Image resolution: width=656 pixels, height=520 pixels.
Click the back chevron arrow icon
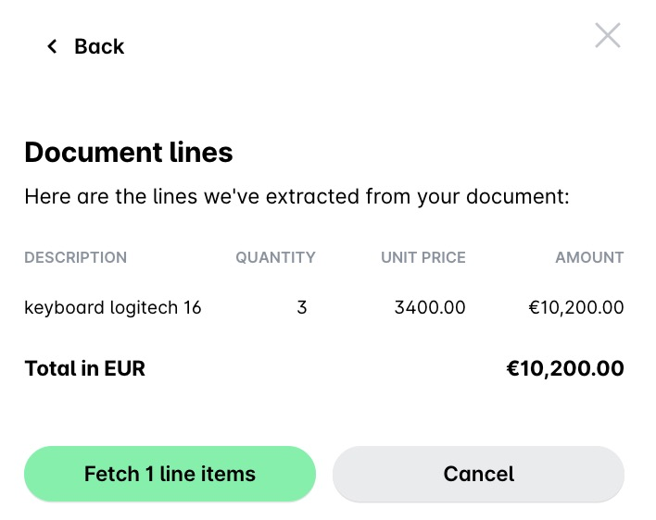[52, 46]
